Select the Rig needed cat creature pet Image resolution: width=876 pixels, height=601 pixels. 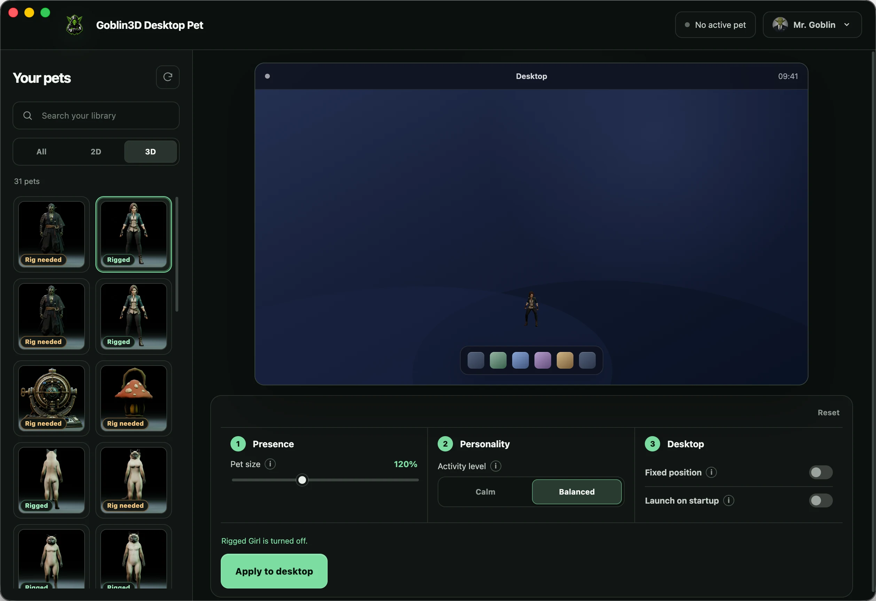(133, 480)
